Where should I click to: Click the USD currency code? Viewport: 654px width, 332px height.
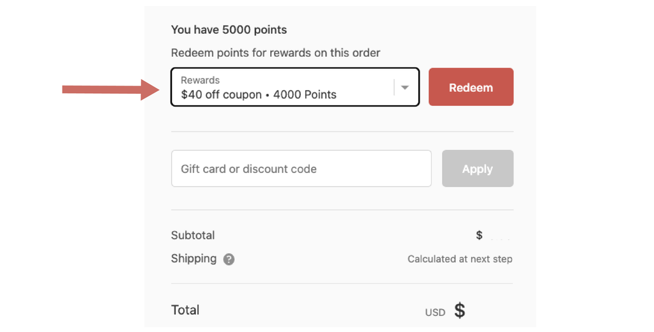tap(435, 313)
